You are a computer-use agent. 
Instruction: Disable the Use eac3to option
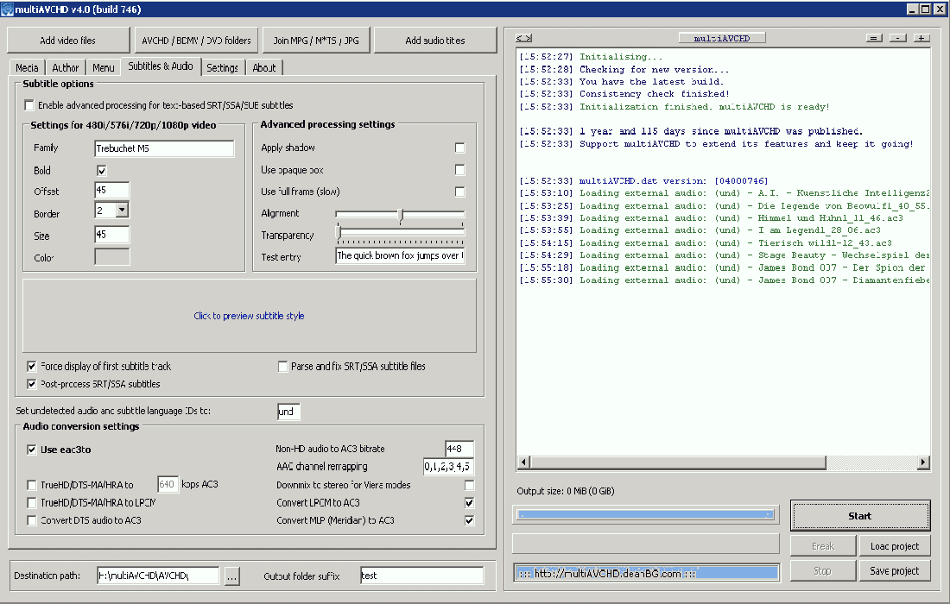(32, 450)
